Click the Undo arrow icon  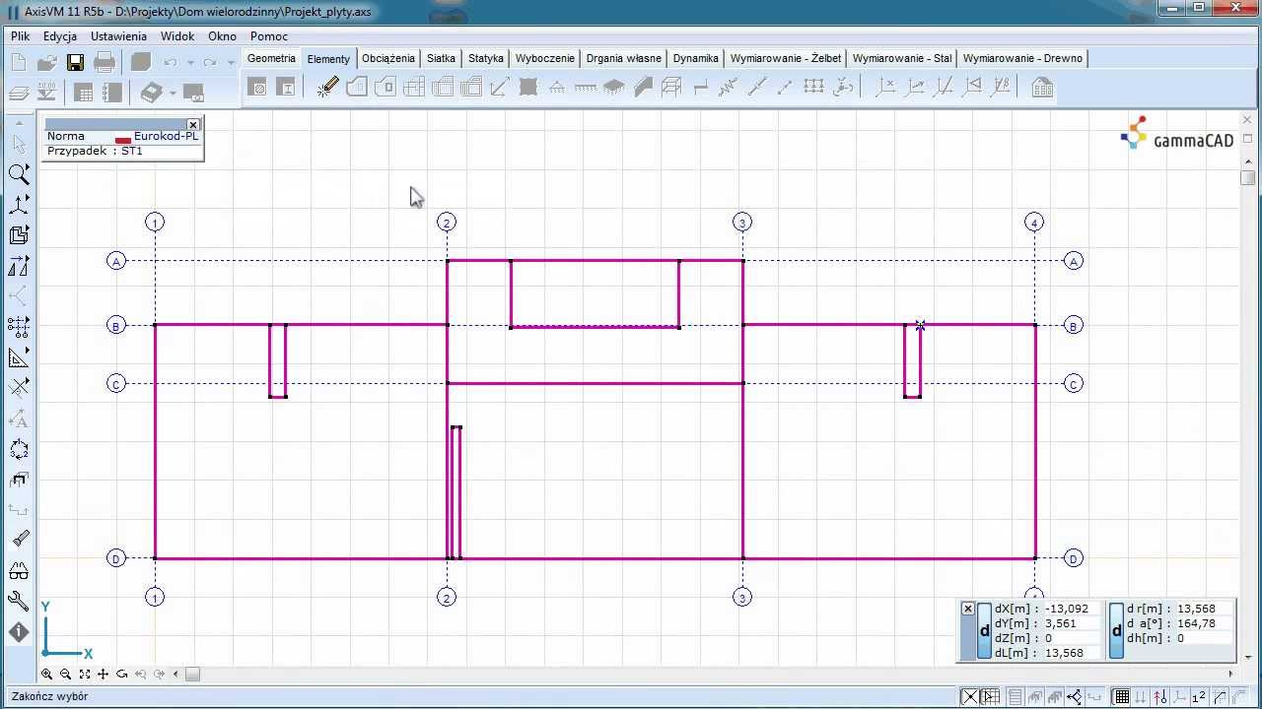coord(171,62)
